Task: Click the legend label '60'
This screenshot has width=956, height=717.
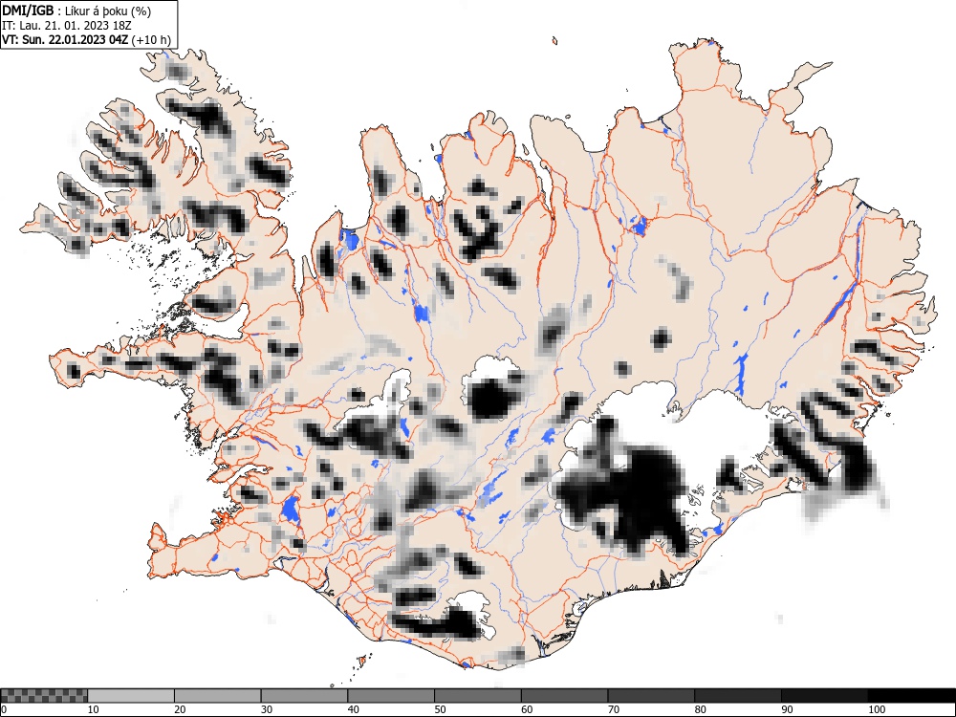Action: pyautogui.click(x=526, y=709)
